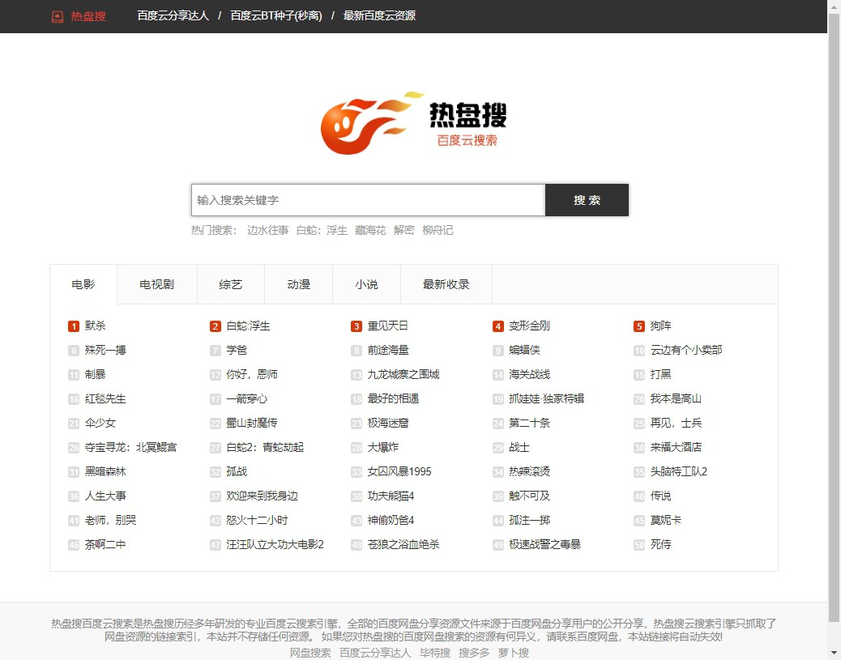The width and height of the screenshot is (841, 660).
Task: Click rank badge 4 next to 变形金刚
Action: 497,326
